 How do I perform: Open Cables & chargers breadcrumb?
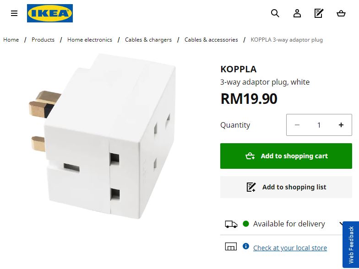[148, 40]
